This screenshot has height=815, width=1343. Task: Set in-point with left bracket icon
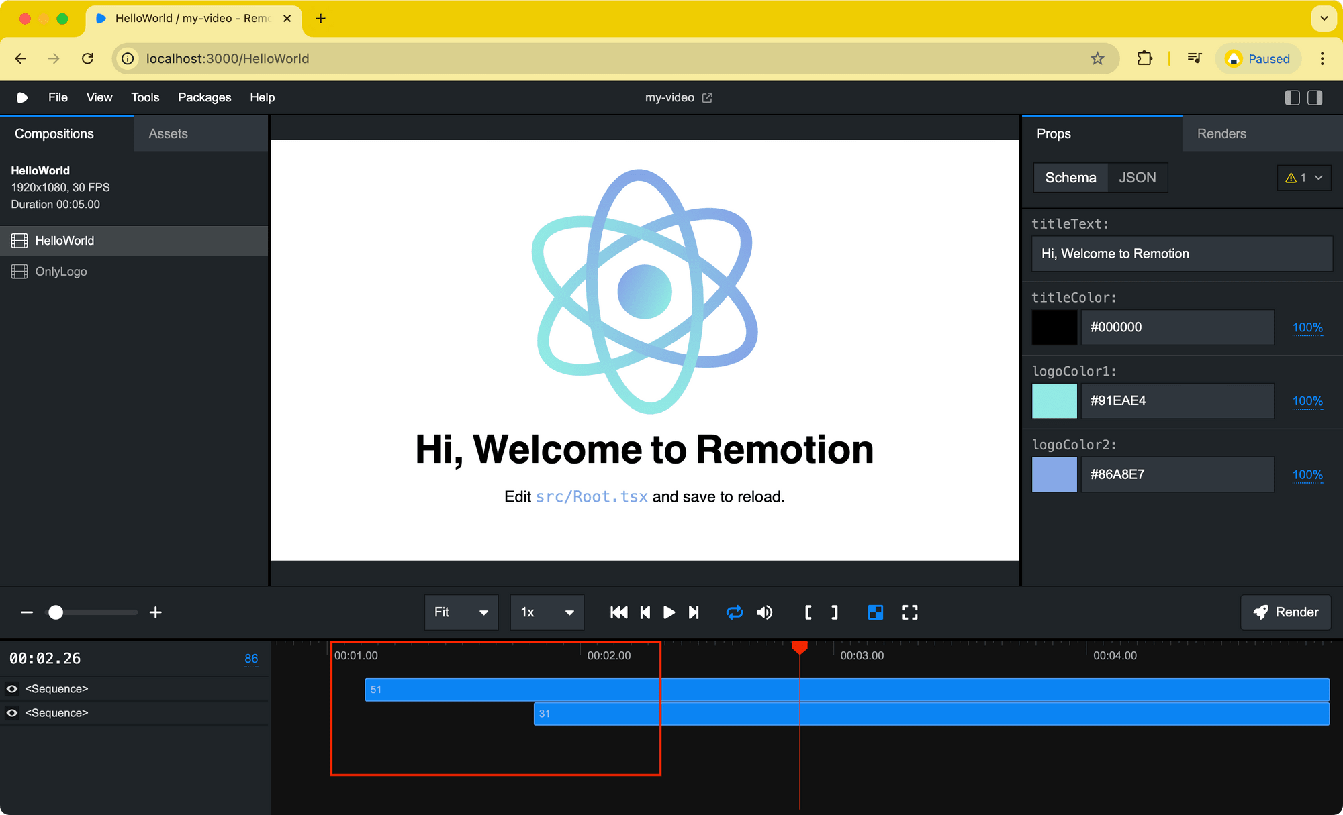click(808, 612)
